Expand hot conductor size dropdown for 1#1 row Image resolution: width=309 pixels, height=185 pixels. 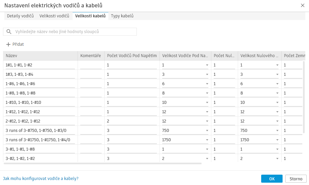207,65
